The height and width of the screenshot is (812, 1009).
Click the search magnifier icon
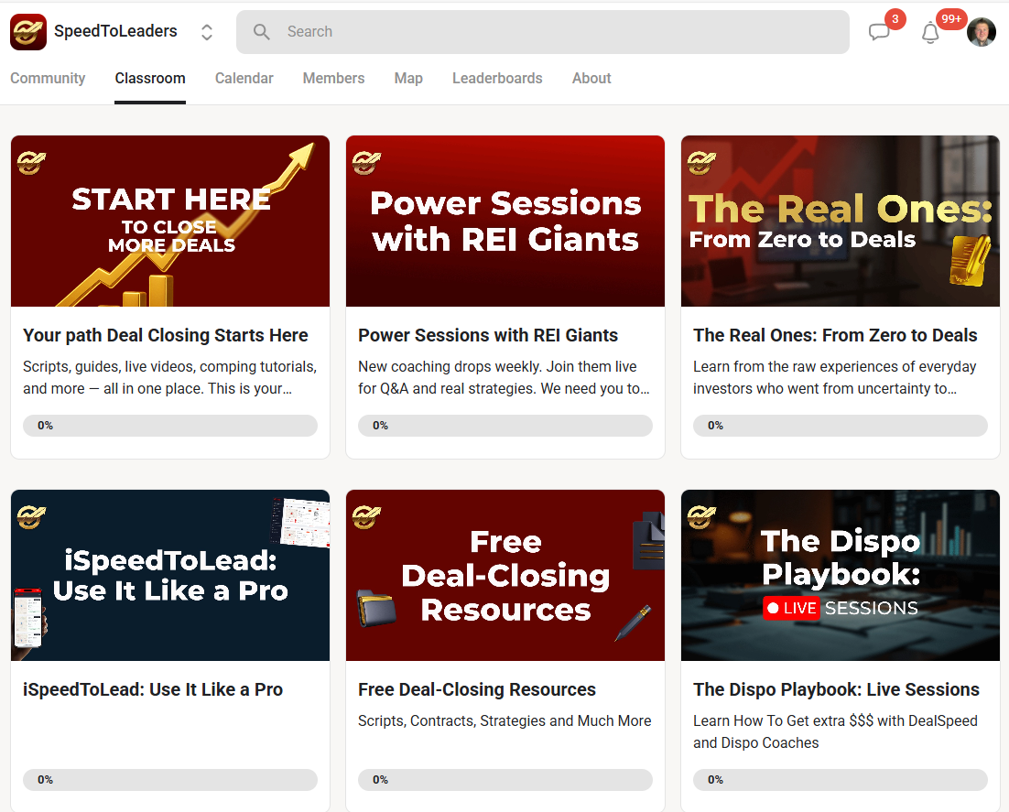(x=262, y=32)
